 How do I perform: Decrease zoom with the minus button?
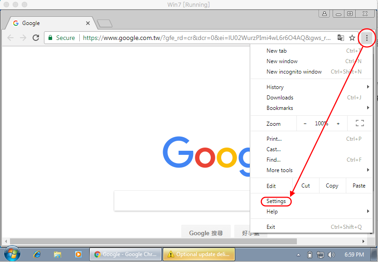[x=305, y=124]
